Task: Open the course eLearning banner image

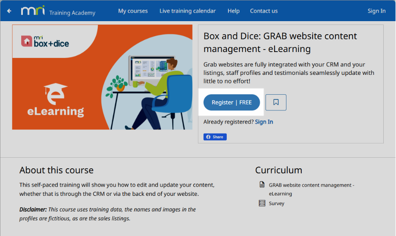Action: (102, 77)
